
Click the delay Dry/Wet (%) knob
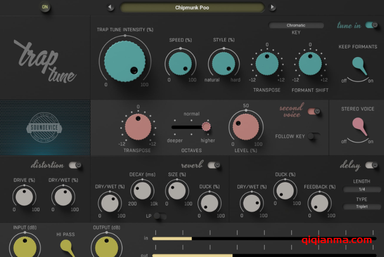tap(252, 203)
